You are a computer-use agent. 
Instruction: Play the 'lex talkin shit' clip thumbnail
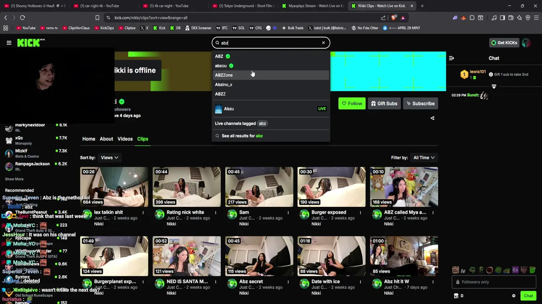114,187
